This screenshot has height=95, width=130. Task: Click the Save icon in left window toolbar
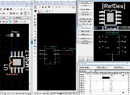8,9
